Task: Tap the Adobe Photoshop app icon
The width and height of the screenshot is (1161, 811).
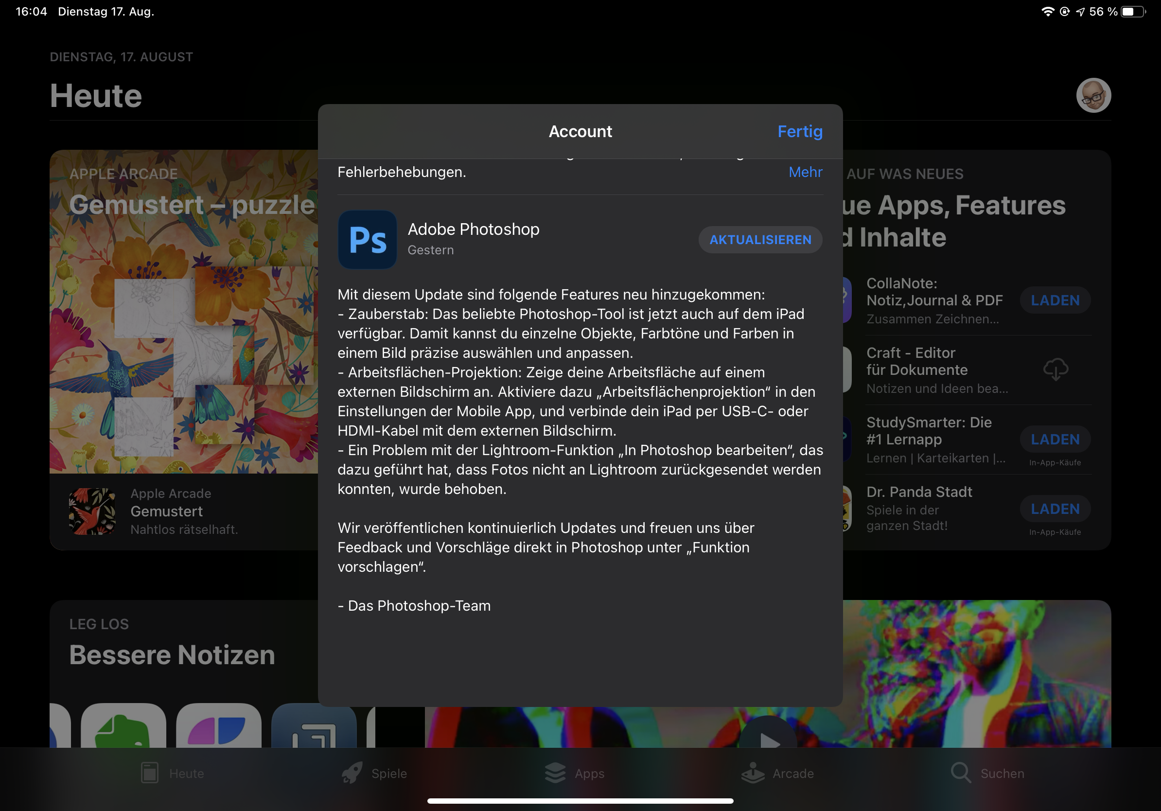Action: 367,239
